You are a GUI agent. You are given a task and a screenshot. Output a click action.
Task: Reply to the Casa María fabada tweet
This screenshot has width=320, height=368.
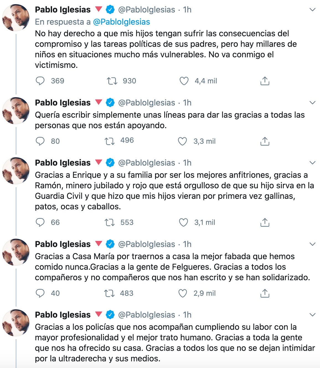click(40, 293)
